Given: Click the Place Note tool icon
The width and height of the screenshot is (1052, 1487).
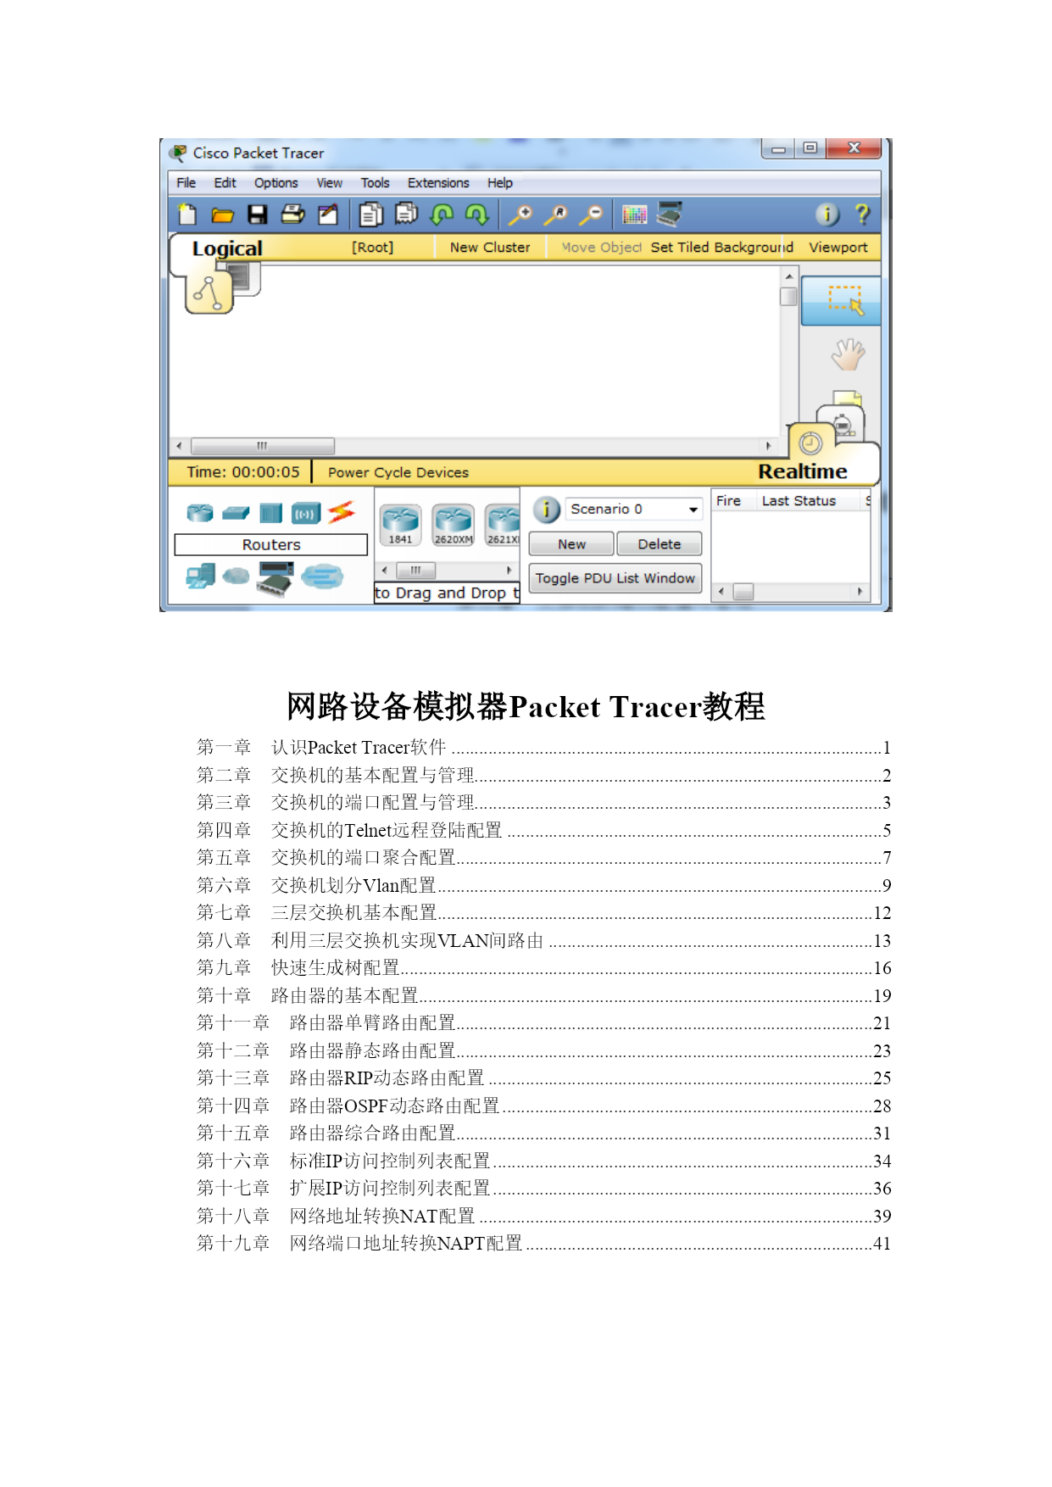Looking at the screenshot, I should 848,398.
